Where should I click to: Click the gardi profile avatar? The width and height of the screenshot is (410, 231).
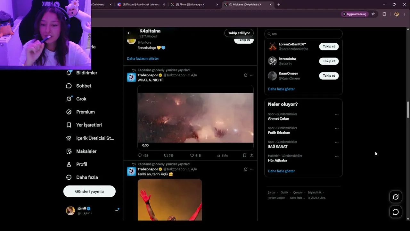70,210
